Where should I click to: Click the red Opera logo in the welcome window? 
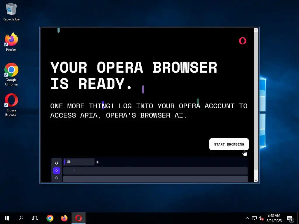tap(243, 41)
